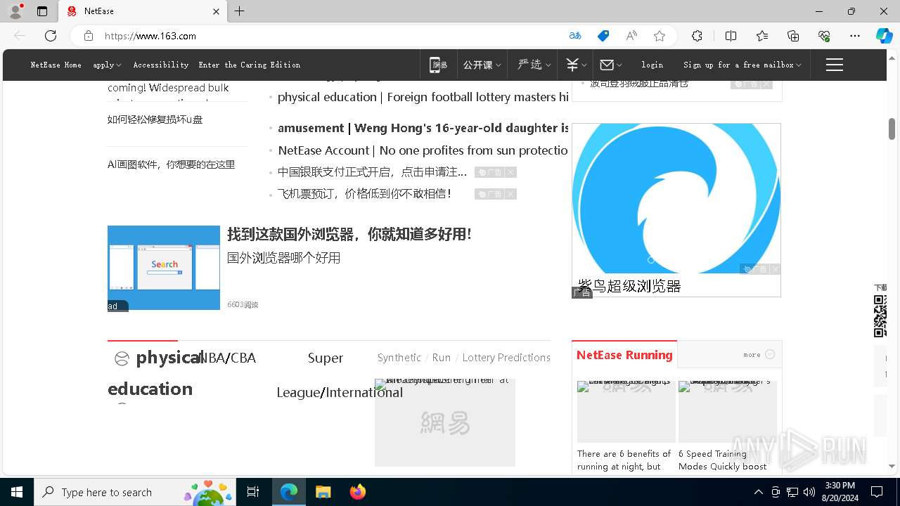Click the download QR code
This screenshot has width=900, height=506.
[880, 316]
